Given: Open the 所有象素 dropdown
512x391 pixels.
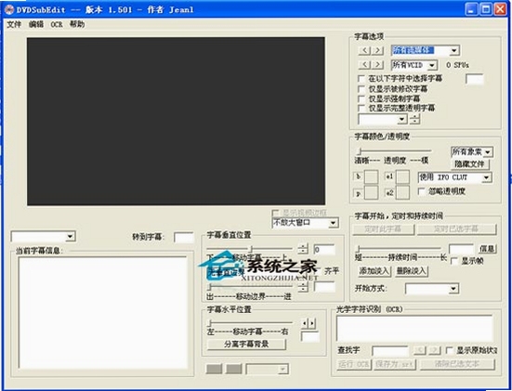Looking at the screenshot, I should tap(472, 151).
